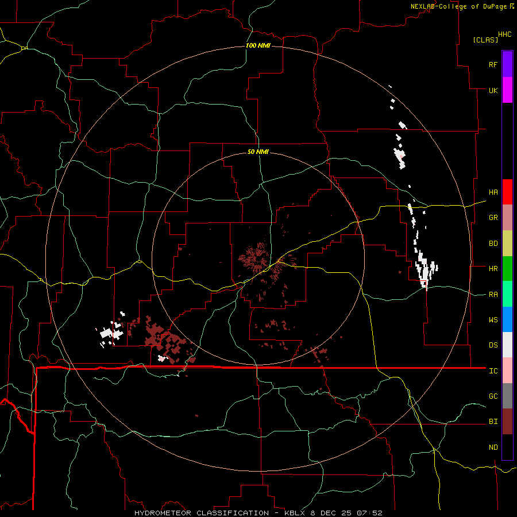Click the HYDROMETEOR CLASSIFICATION title text
The height and width of the screenshot is (517, 517).
click(x=202, y=513)
